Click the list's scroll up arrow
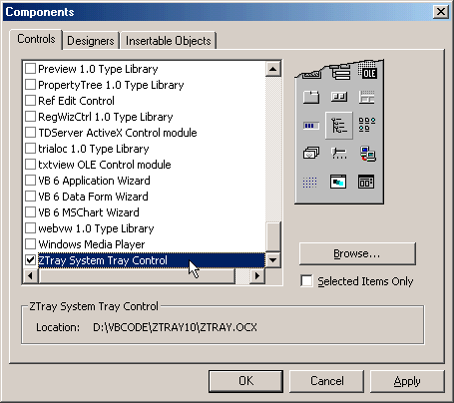 click(x=273, y=69)
